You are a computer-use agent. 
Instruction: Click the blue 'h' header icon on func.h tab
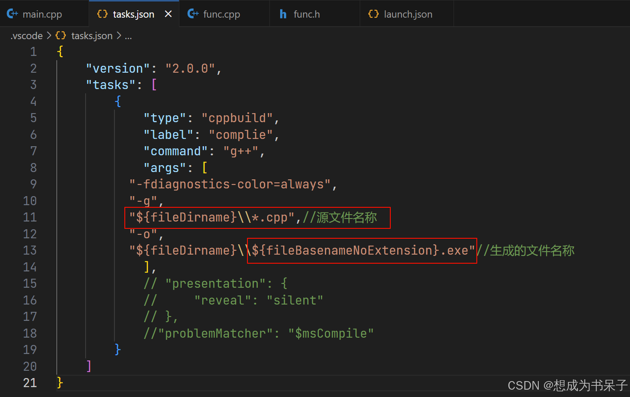(x=283, y=13)
